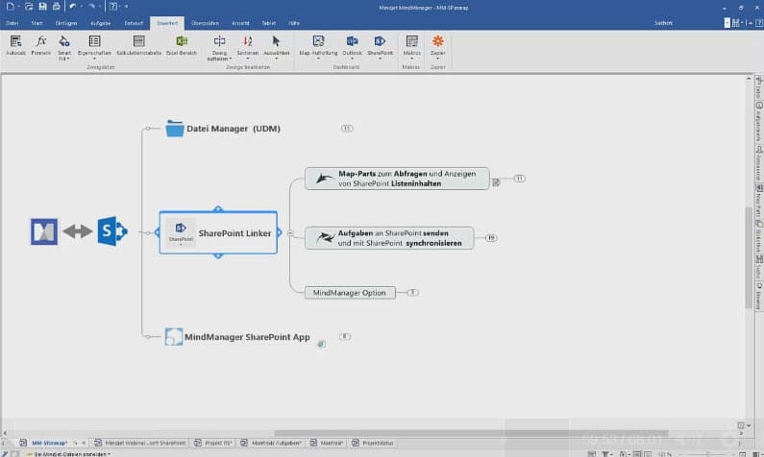This screenshot has width=764, height=457.
Task: Open the Hilfe ribbon tab
Action: pyautogui.click(x=294, y=23)
